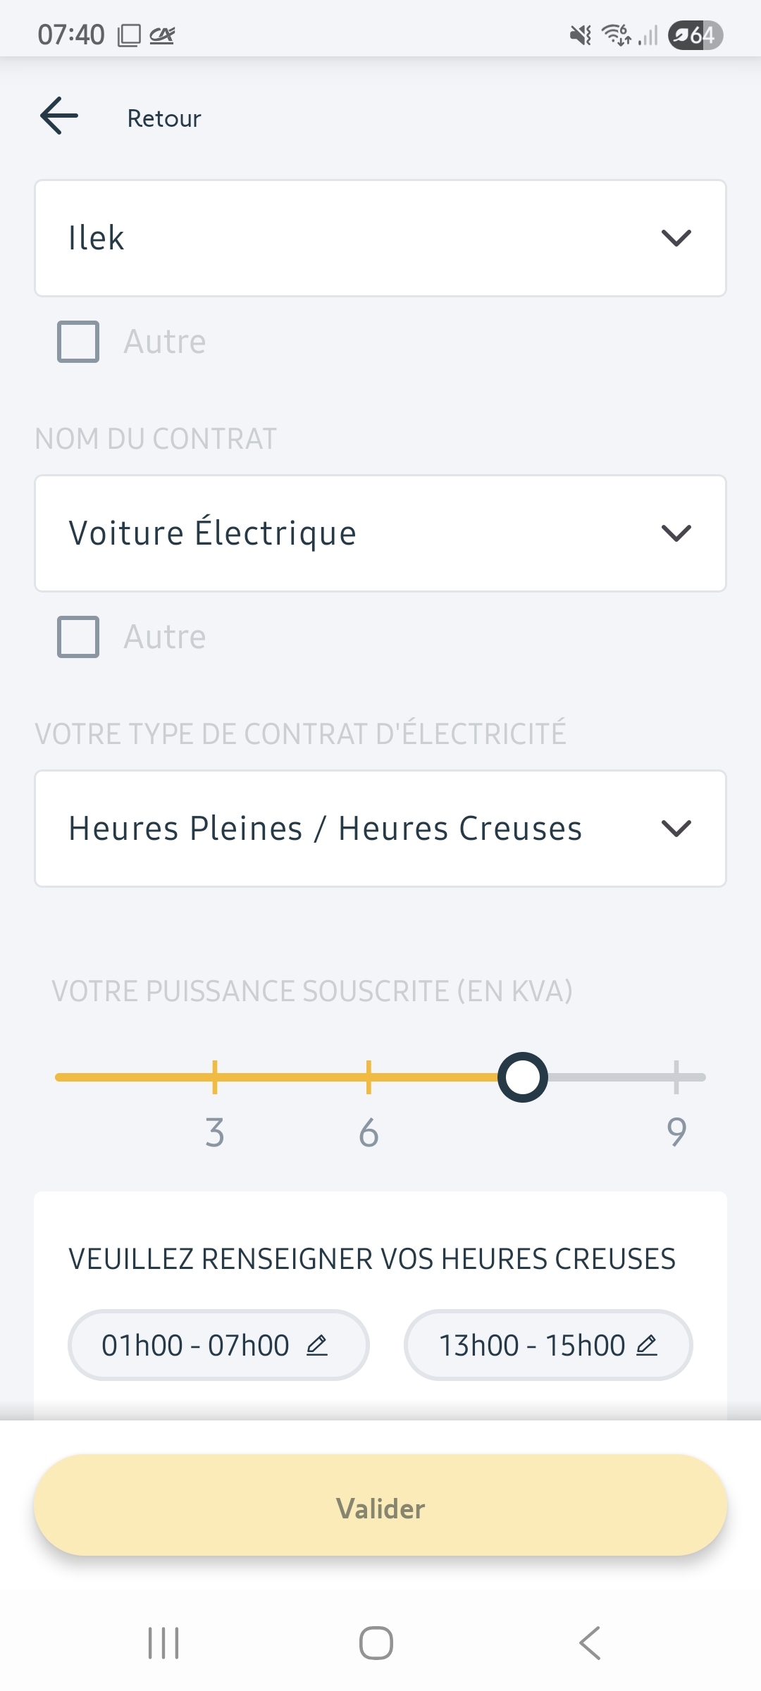Click the pencil icon for 13h00 - 15h00
This screenshot has height=1691, width=761.
(647, 1345)
